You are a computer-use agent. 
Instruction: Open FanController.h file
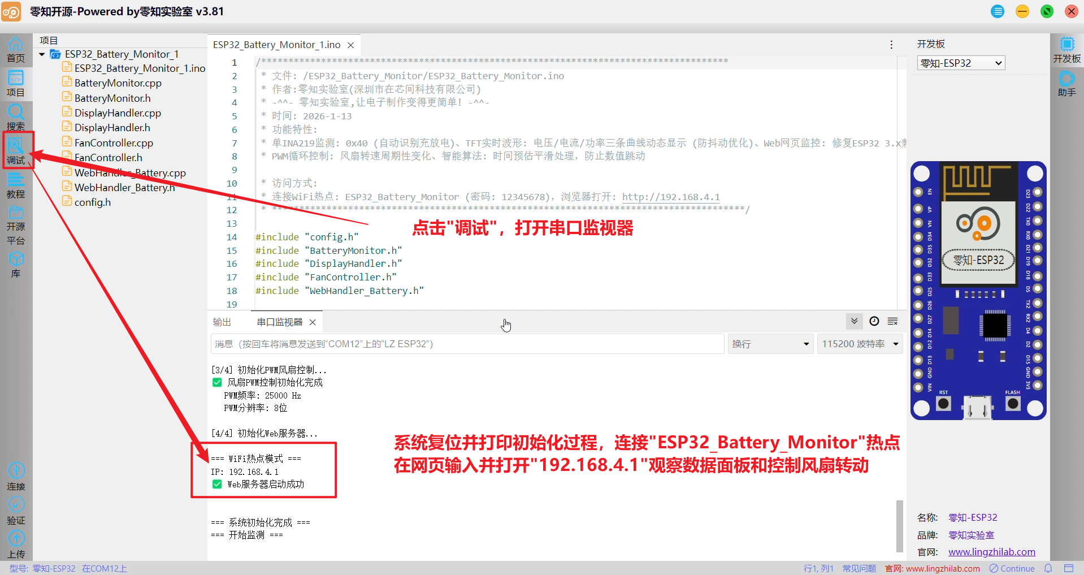(x=102, y=158)
